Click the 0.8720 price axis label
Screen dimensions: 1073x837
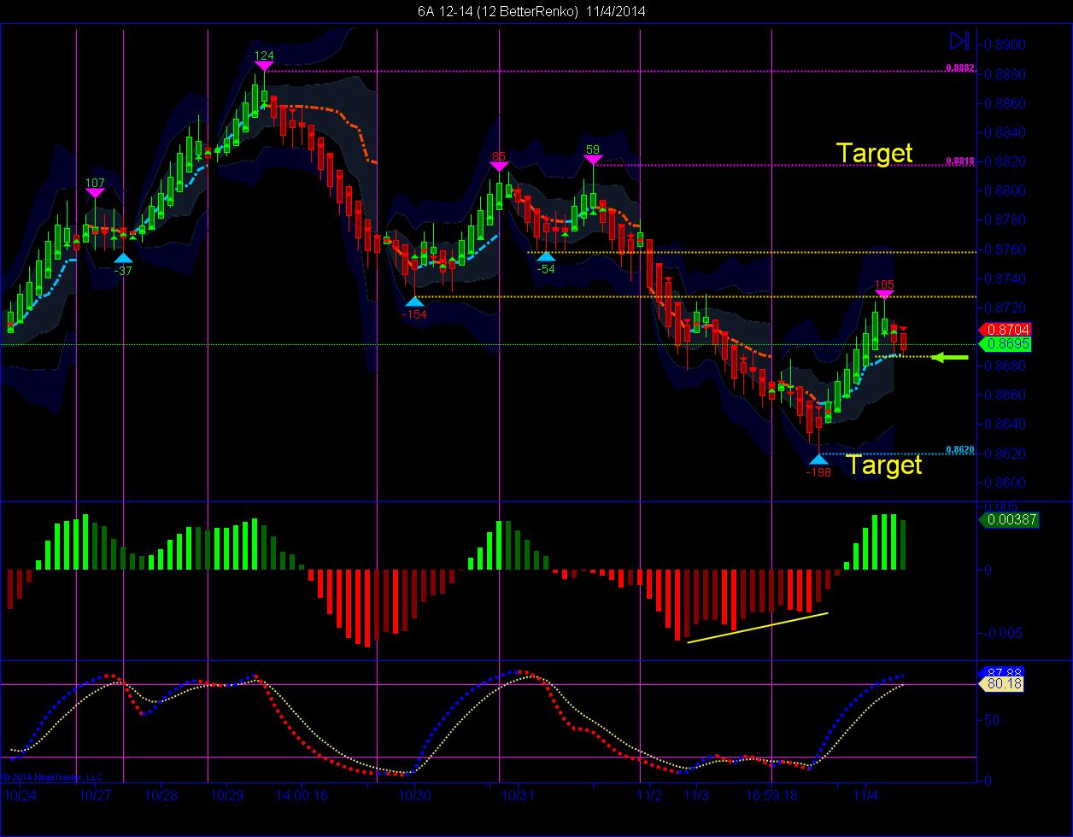point(1005,307)
